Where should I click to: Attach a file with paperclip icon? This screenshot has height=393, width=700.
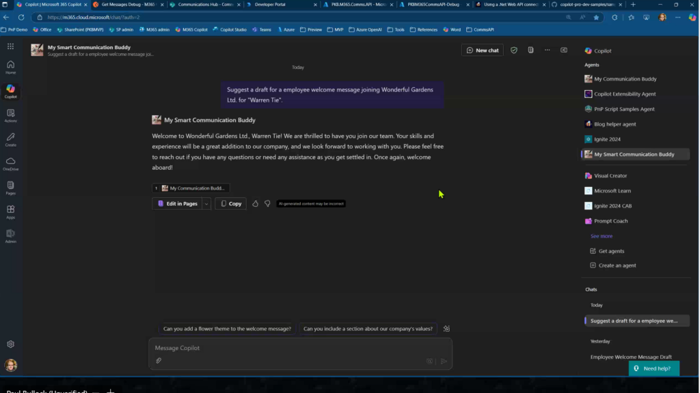[159, 360]
